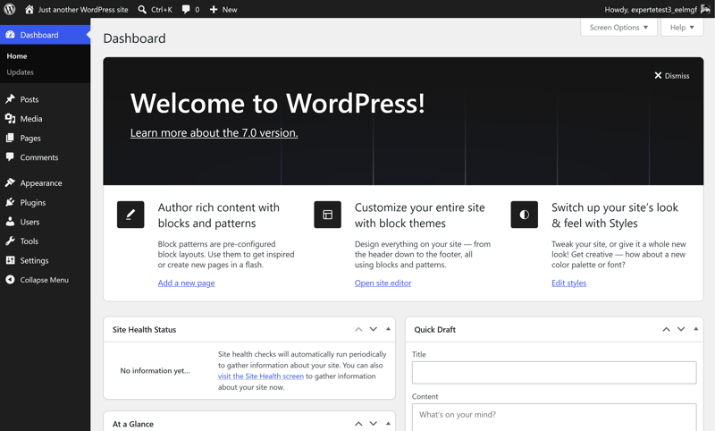
Task: Click the Comments speech bubble sidebar icon
Action: click(x=10, y=156)
